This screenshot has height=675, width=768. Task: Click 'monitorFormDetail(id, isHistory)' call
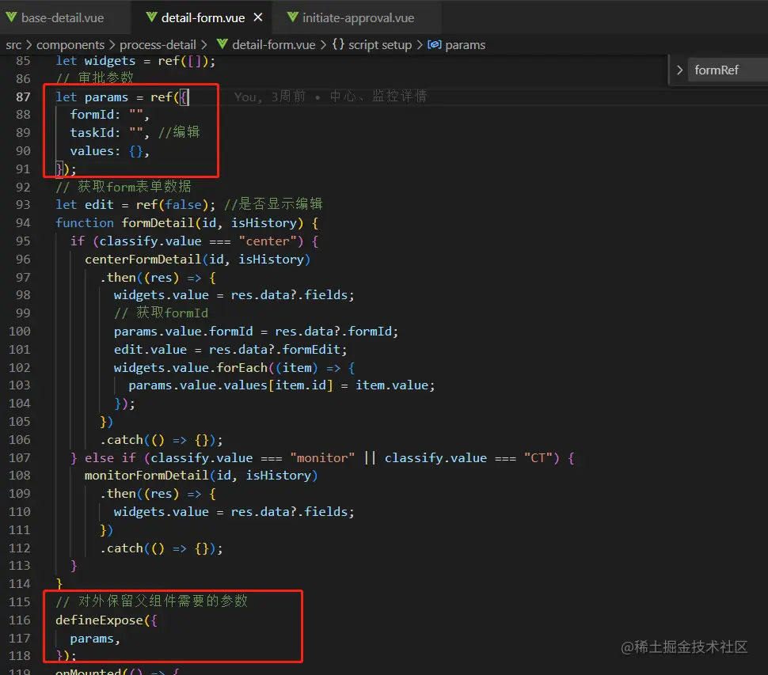201,476
